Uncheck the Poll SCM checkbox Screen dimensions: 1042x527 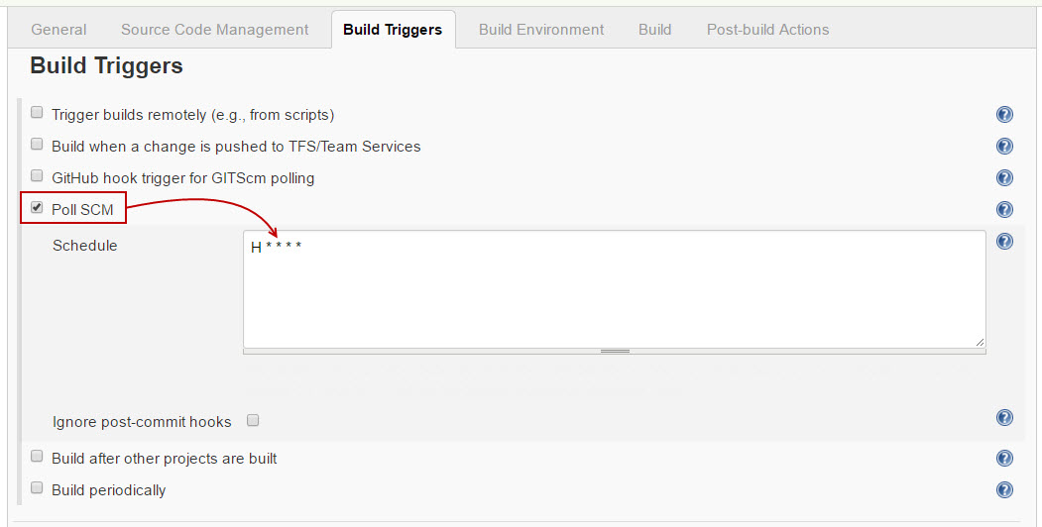(38, 208)
